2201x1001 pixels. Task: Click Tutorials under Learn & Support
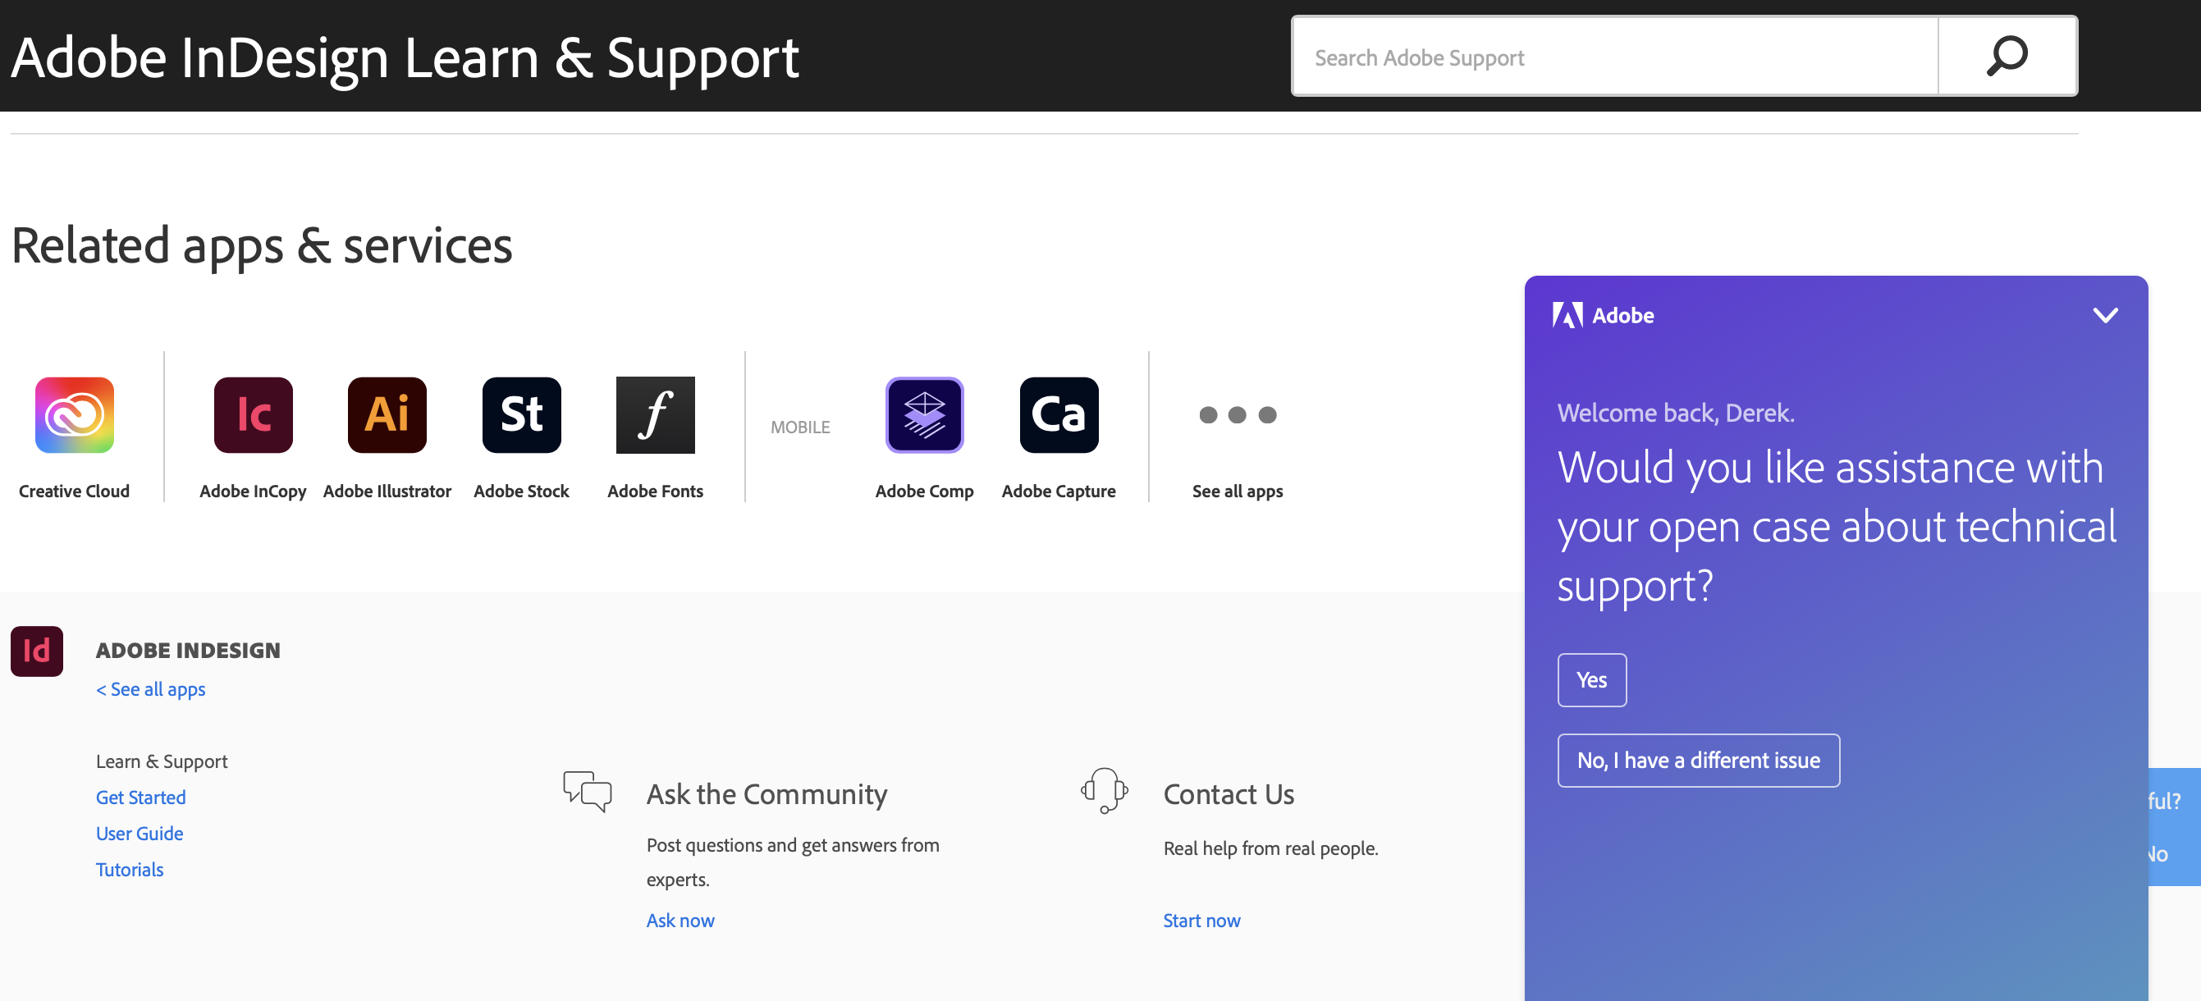(x=129, y=869)
